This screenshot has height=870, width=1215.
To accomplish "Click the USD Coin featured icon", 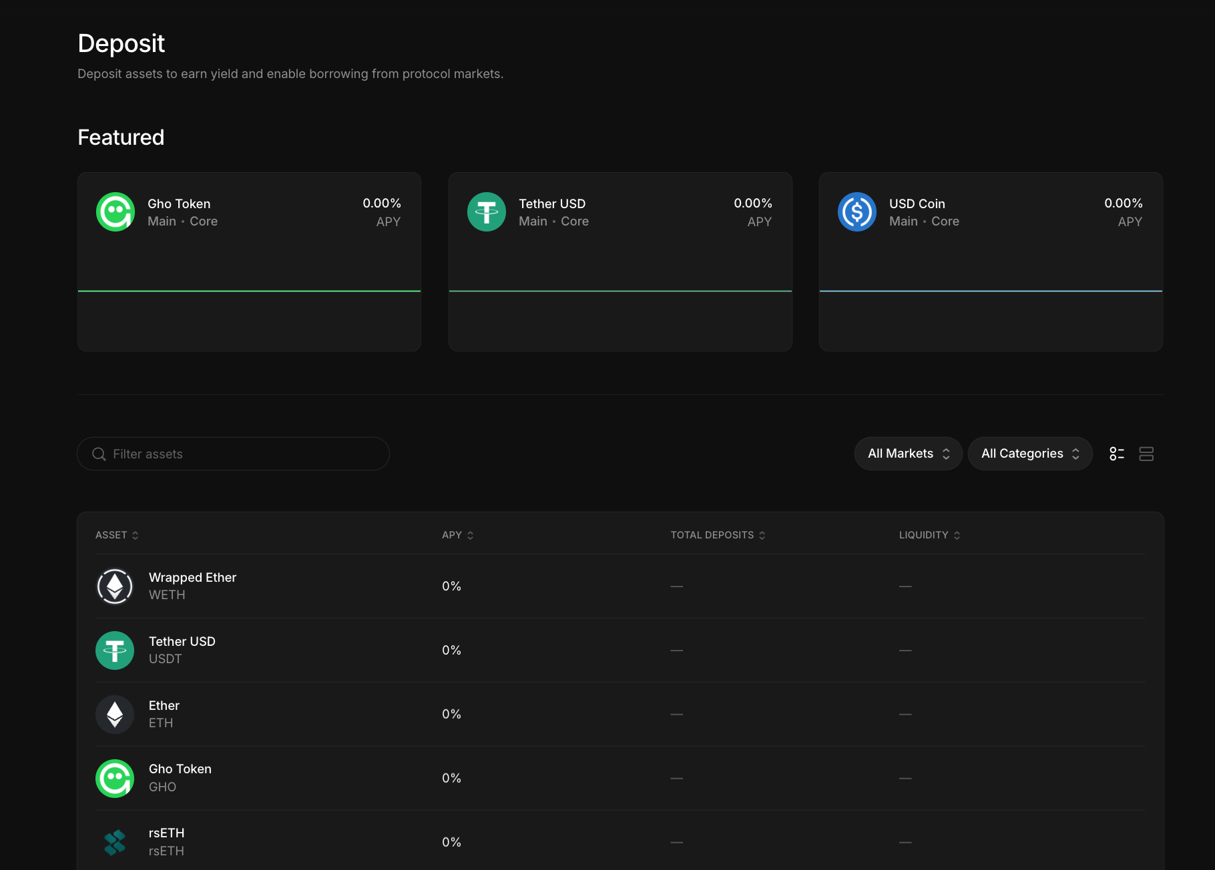I will (x=857, y=212).
